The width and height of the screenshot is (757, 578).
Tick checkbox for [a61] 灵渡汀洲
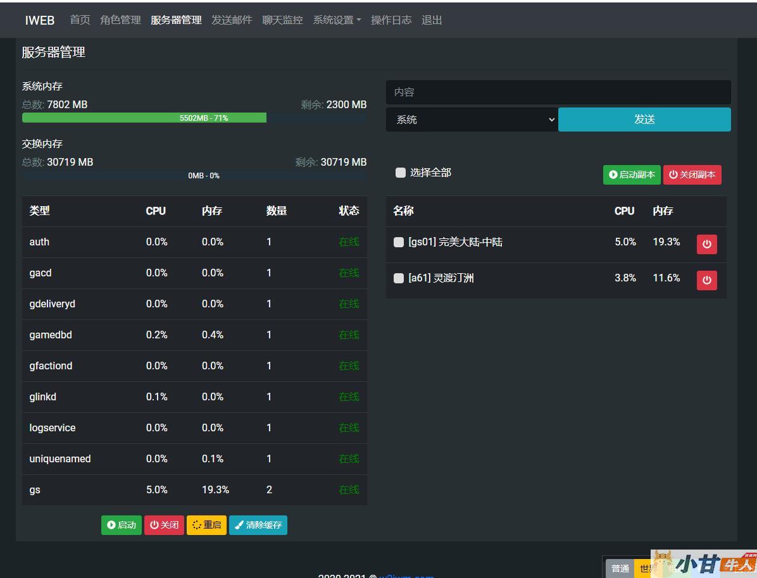point(399,278)
